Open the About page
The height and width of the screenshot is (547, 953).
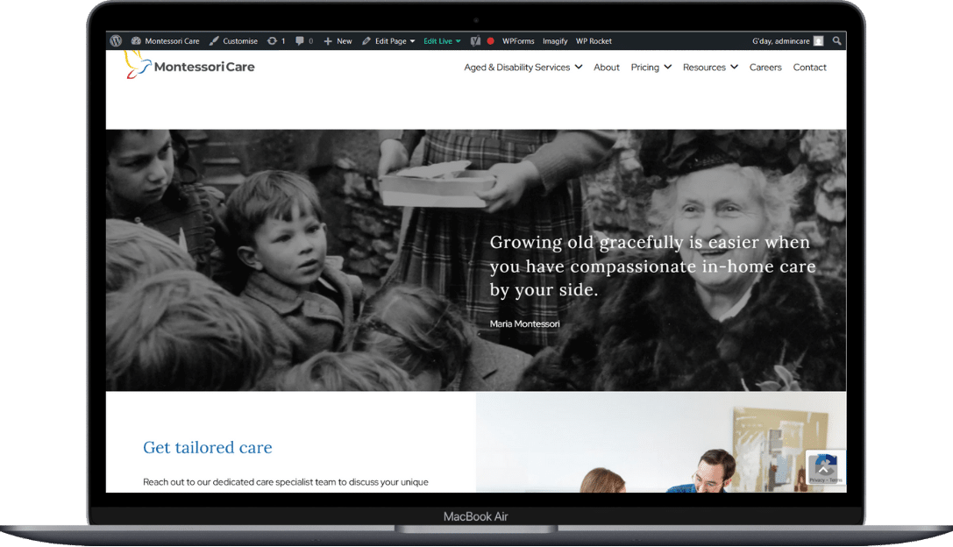point(607,67)
